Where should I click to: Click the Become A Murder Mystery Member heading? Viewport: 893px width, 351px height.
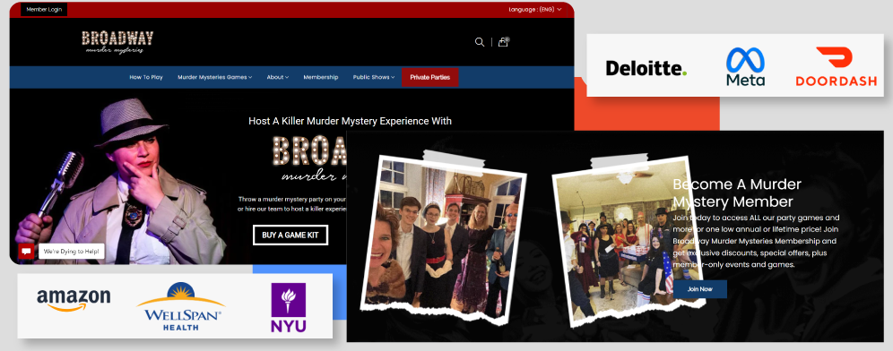pyautogui.click(x=737, y=193)
